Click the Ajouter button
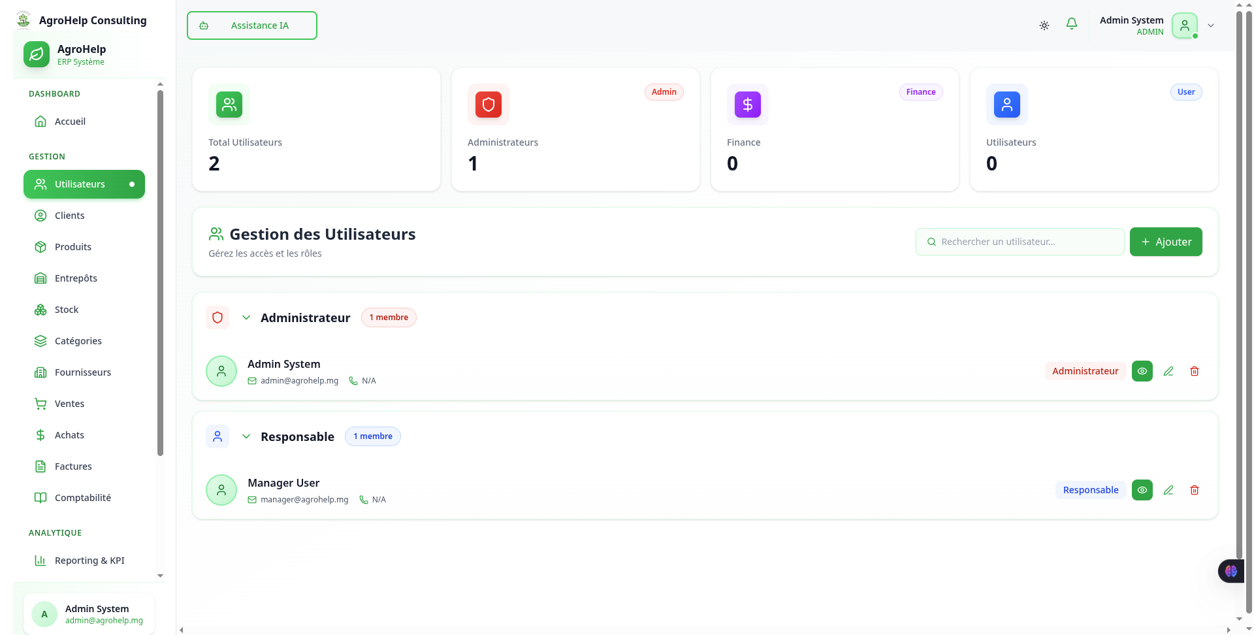The height and width of the screenshot is (635, 1254). coord(1166,242)
